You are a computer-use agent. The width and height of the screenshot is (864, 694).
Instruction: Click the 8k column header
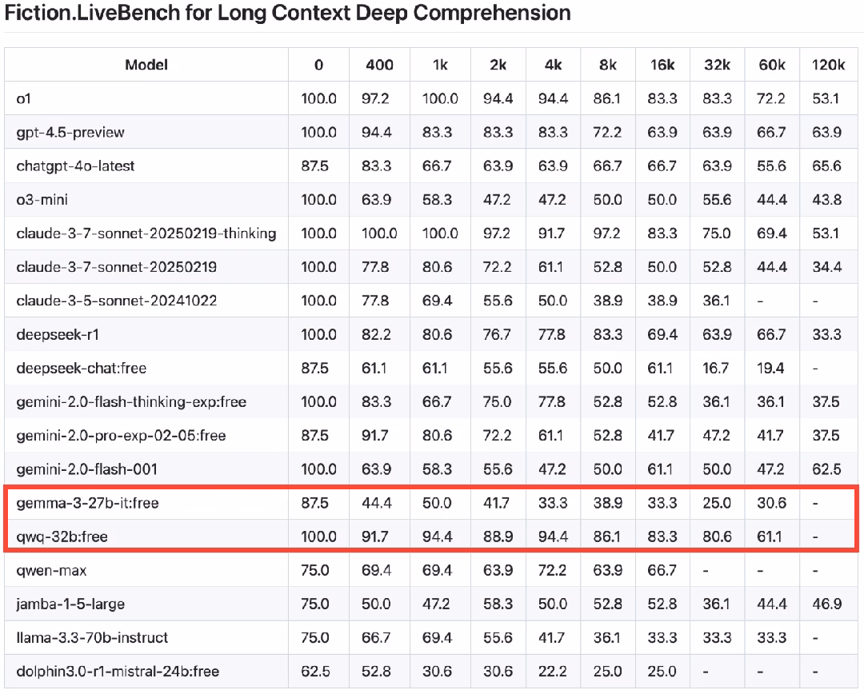pos(608,65)
